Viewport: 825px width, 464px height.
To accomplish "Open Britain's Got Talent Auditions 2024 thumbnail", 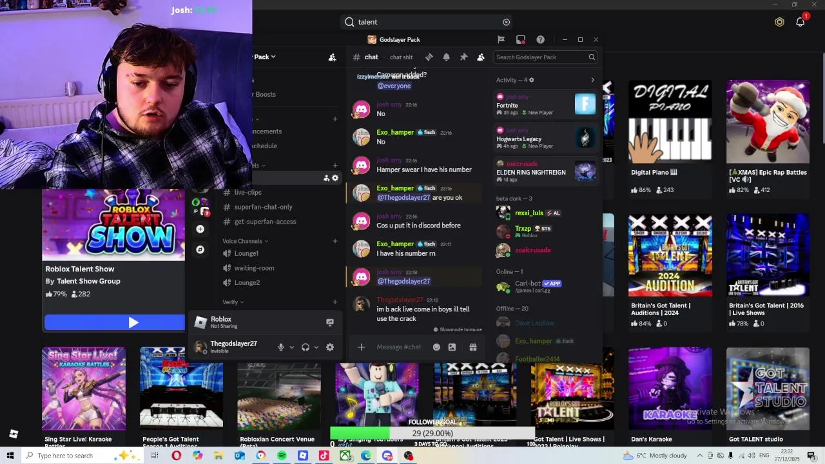I will coord(670,255).
